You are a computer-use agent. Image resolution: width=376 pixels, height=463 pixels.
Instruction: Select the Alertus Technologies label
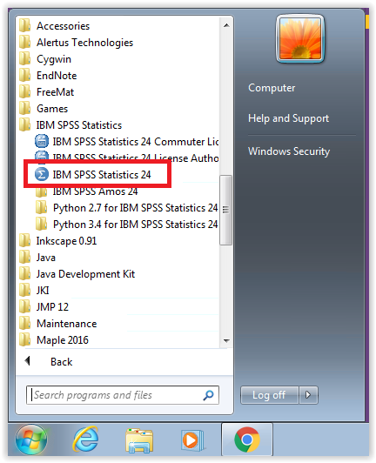coord(84,43)
